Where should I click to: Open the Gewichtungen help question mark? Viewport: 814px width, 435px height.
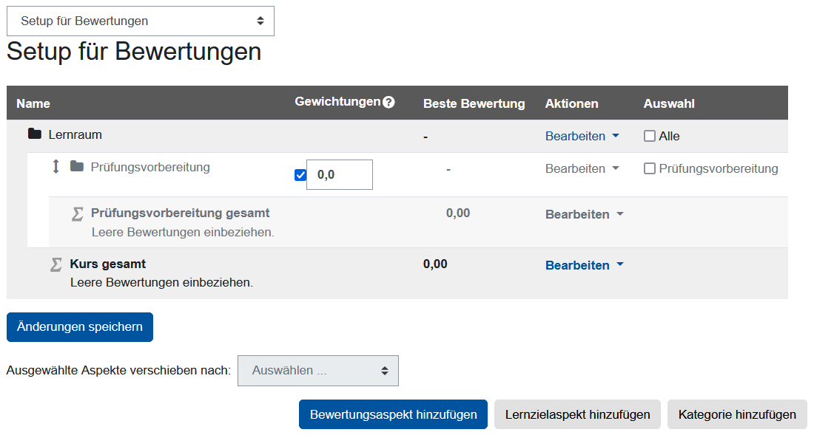(390, 102)
